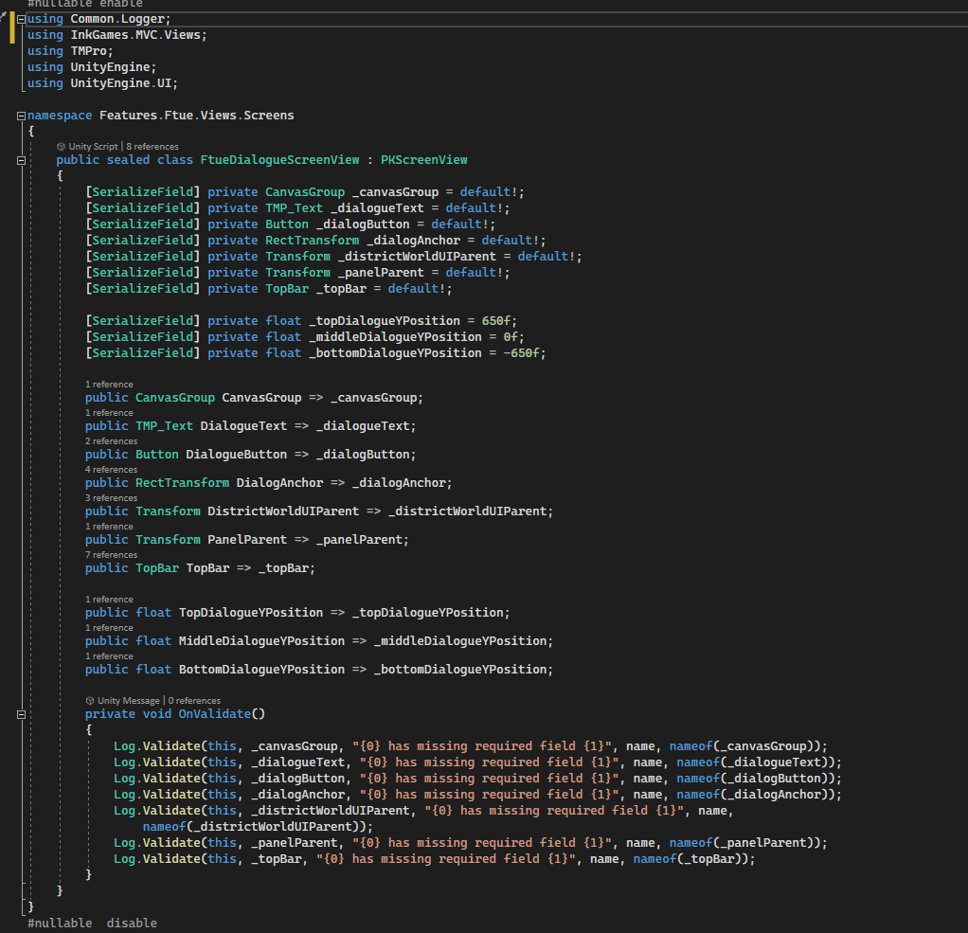
Task: Click the PKScreenView base class name
Action: tap(424, 160)
